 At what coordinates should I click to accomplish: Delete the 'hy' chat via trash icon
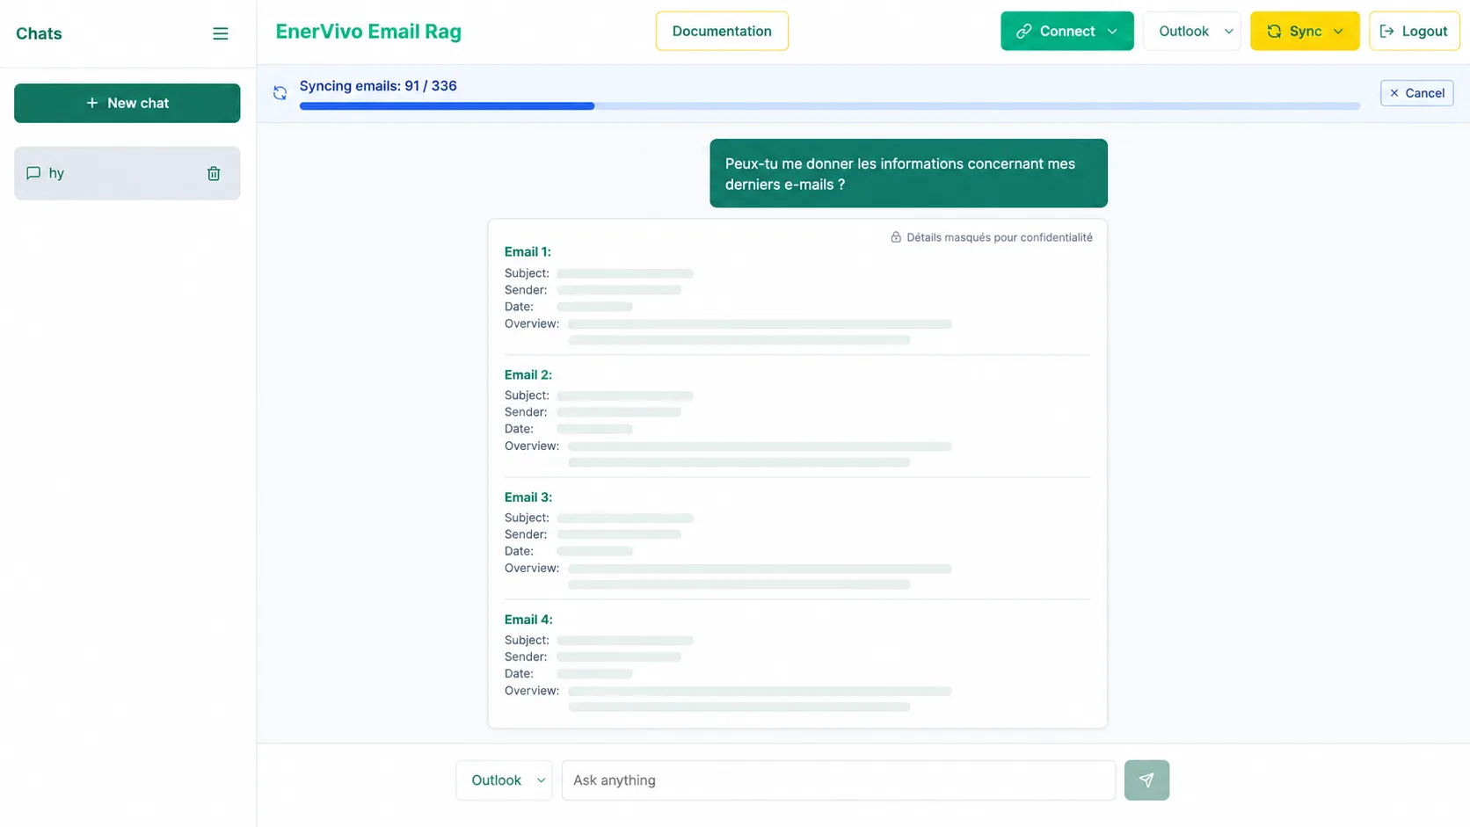coord(214,173)
